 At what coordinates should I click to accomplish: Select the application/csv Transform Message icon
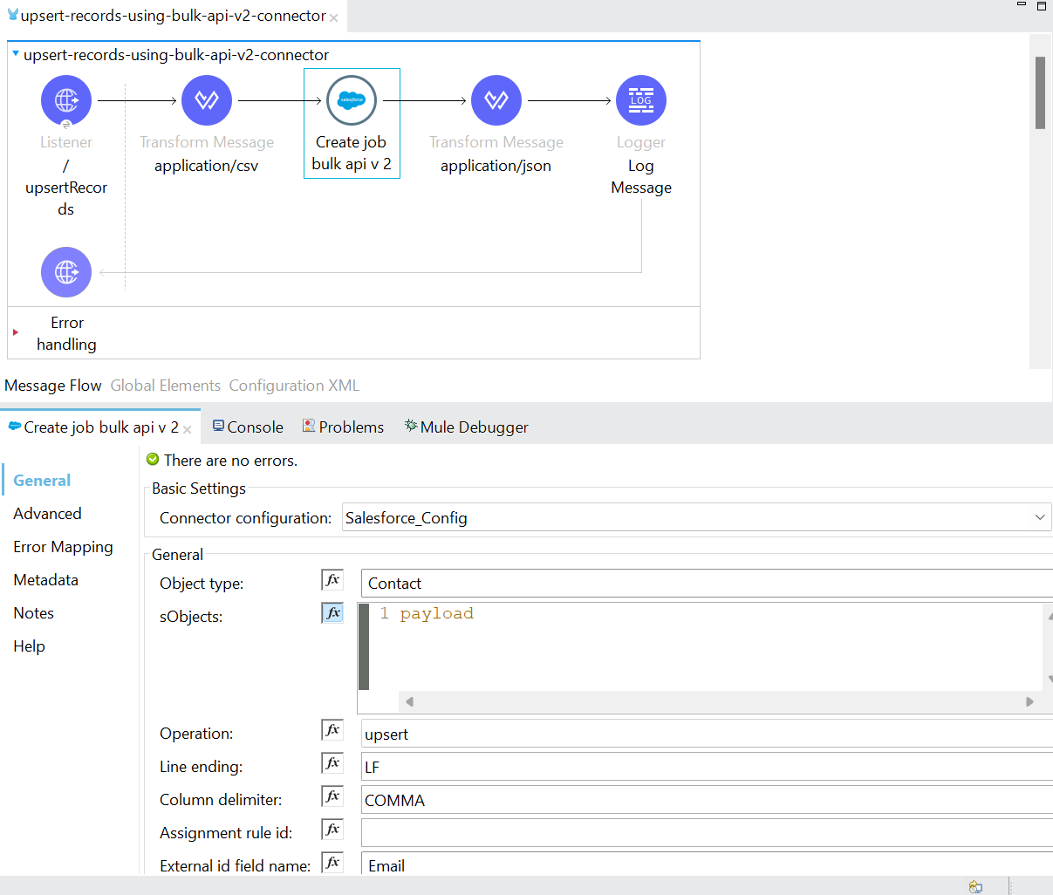(207, 100)
